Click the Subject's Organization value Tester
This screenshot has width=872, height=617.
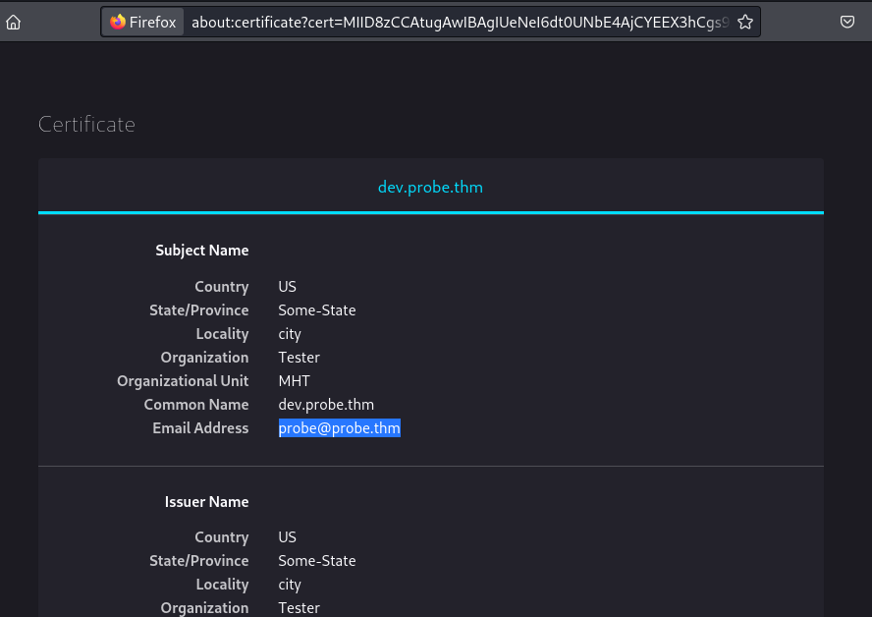point(299,358)
